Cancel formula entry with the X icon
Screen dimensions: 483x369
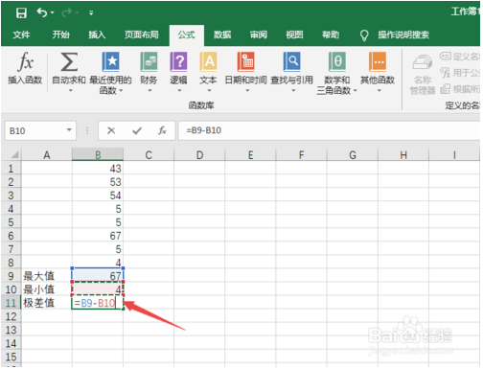[x=111, y=130]
